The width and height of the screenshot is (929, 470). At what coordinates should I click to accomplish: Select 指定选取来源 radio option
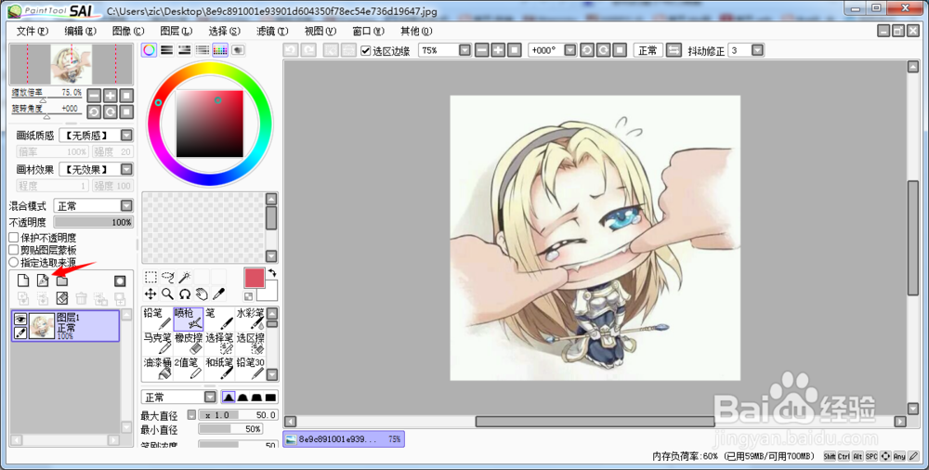click(14, 262)
